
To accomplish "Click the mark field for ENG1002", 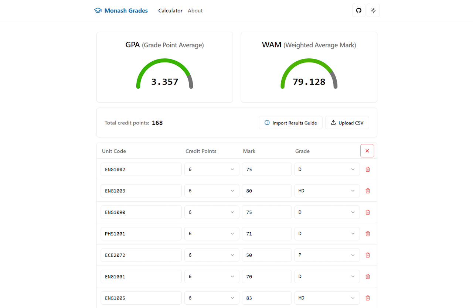I will point(267,170).
